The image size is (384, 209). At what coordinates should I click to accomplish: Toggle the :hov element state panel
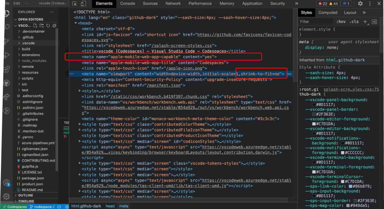(x=341, y=22)
